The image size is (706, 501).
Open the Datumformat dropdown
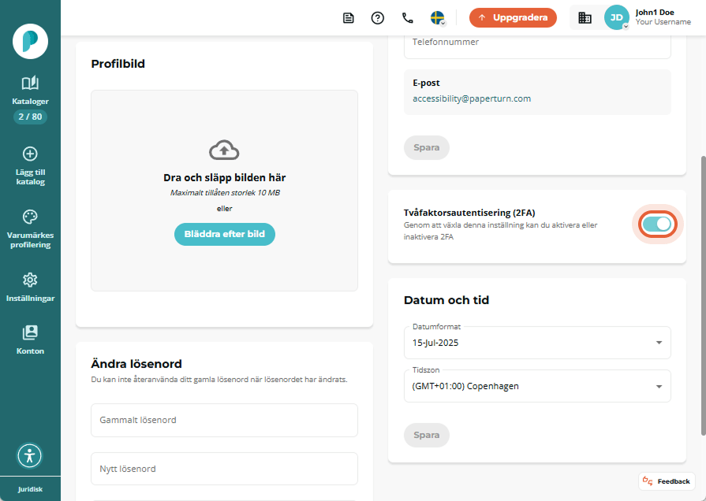[537, 343]
